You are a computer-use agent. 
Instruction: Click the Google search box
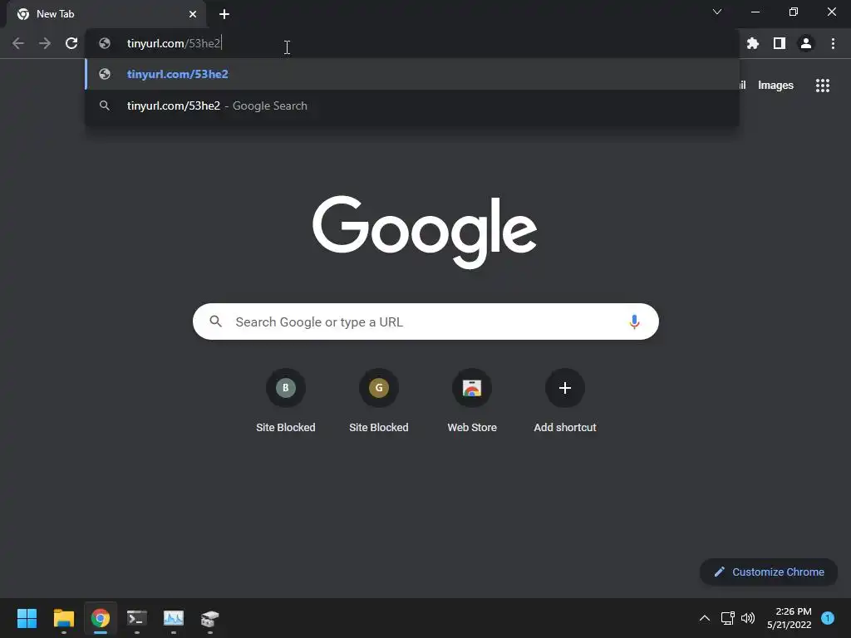click(426, 321)
